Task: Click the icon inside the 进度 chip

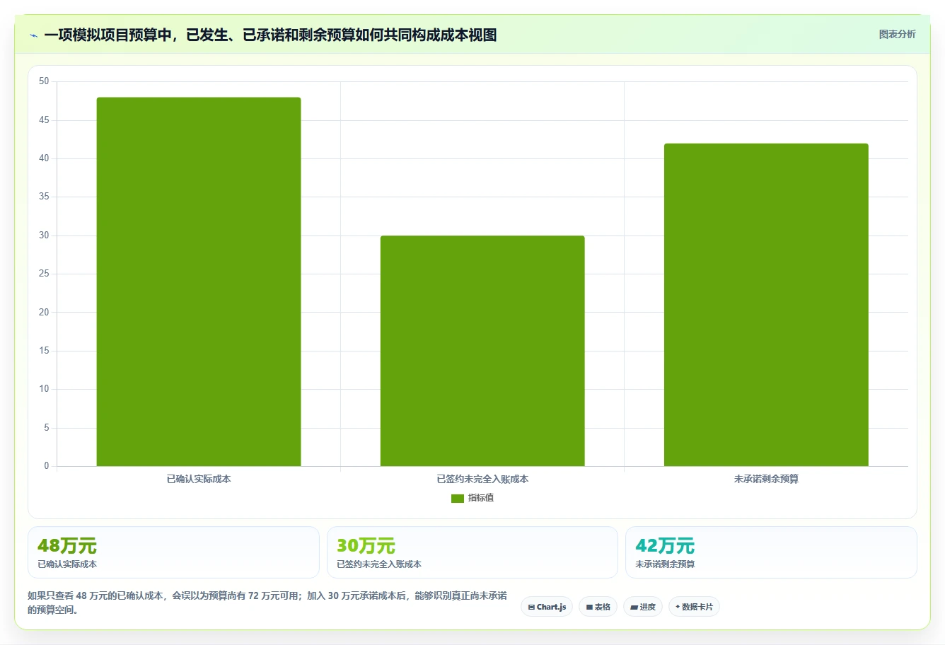Action: coord(634,608)
